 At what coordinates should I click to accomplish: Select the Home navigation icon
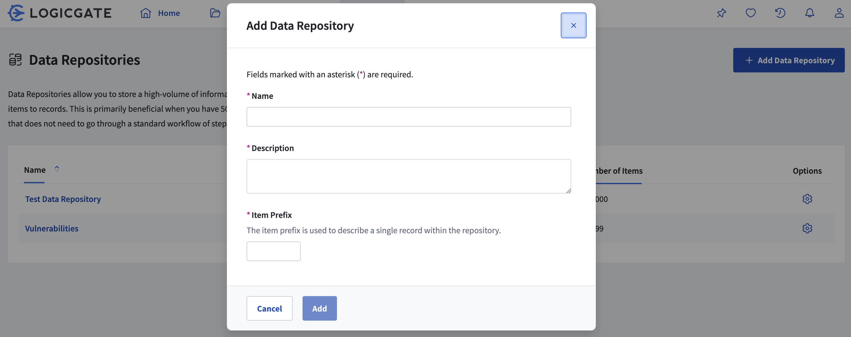pos(145,13)
